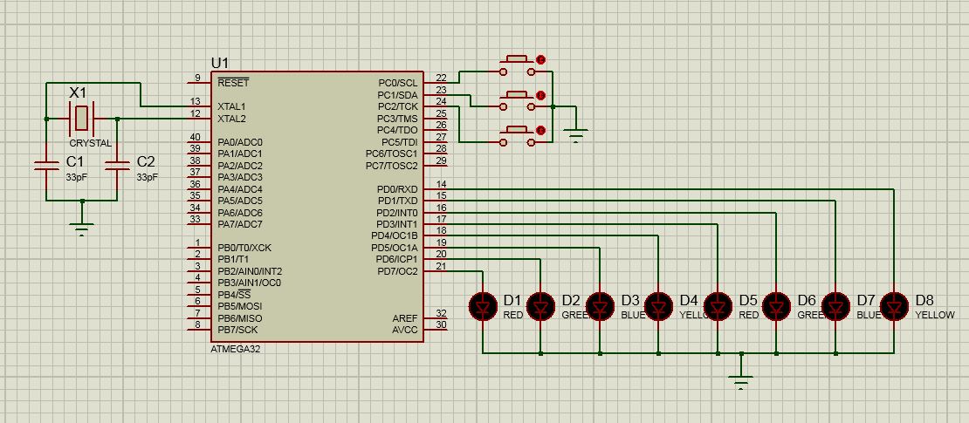Select capacitor C2 symbol

pos(117,165)
